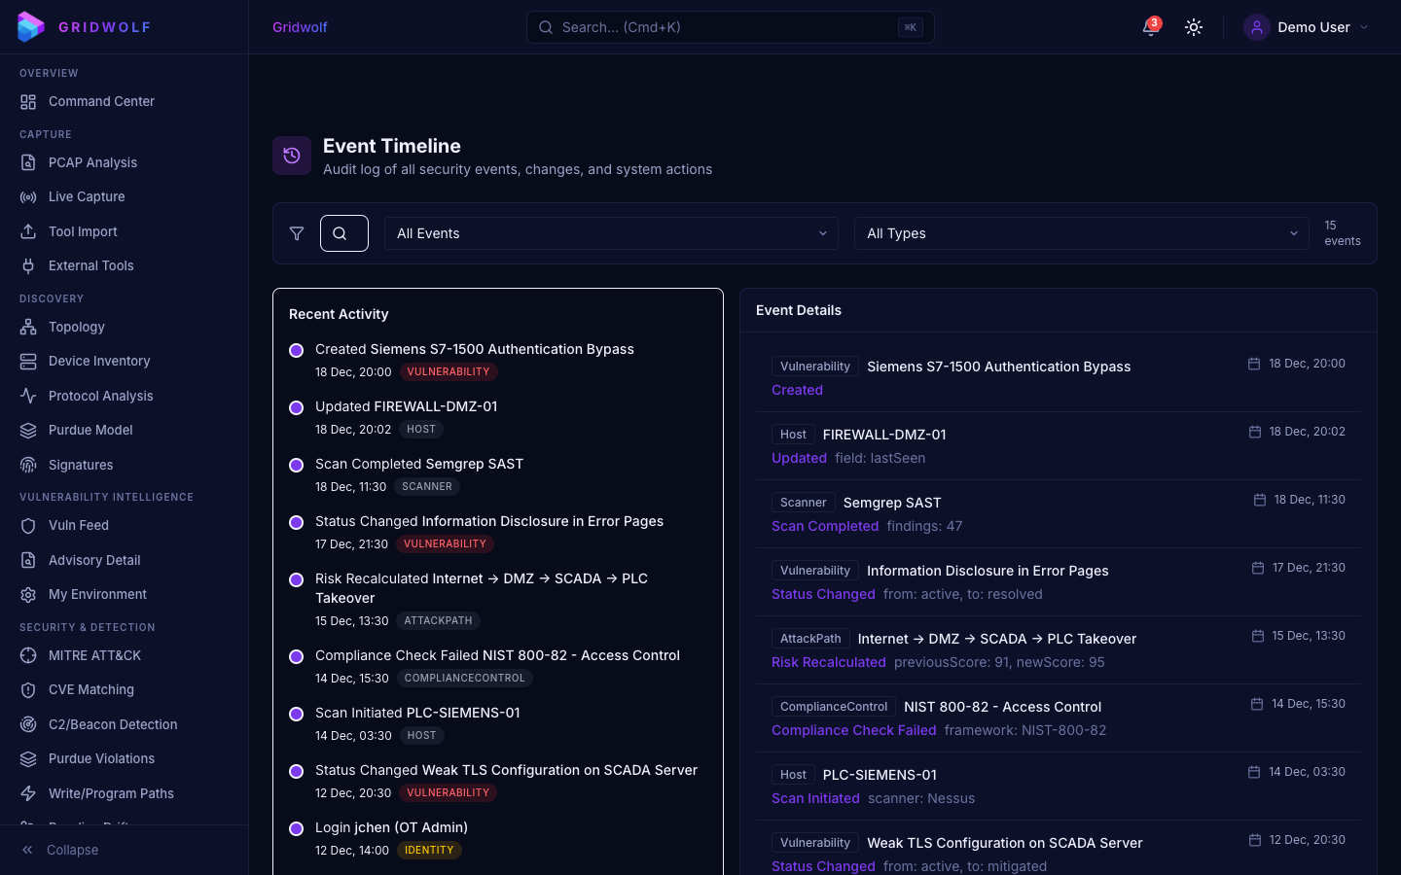1401x875 pixels.
Task: Open the All Events dropdown
Action: [x=611, y=233]
